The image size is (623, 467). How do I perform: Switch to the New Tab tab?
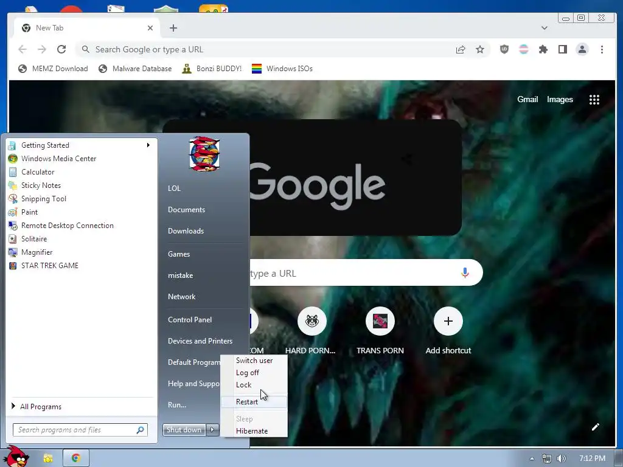(x=87, y=28)
